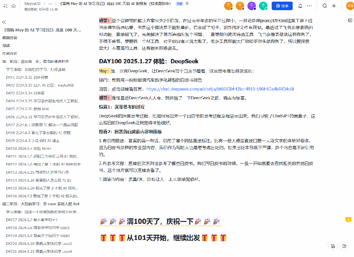
Task: Open notifications bell
Action: pos(300,6)
